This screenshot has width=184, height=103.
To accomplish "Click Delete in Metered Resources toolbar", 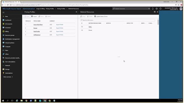I will (x=90, y=17).
